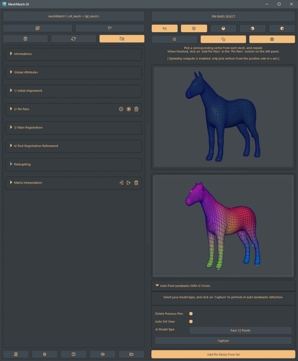Click the refresh arrows icon button
Viewport: 298px width, 361px height.
click(x=74, y=39)
